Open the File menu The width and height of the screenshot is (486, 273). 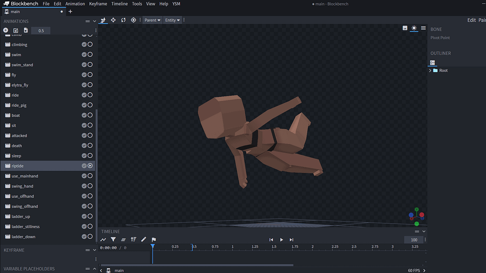[46, 4]
